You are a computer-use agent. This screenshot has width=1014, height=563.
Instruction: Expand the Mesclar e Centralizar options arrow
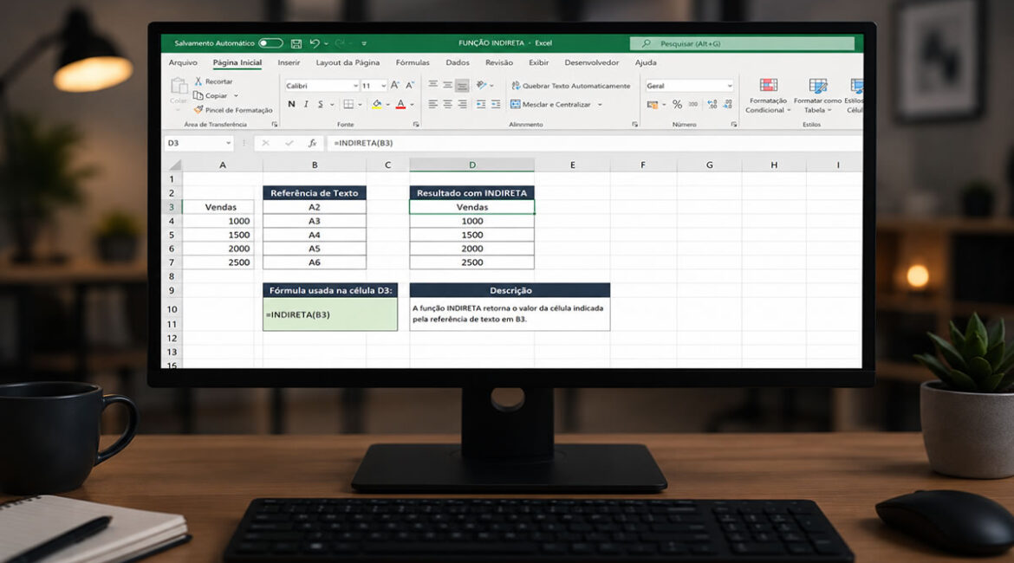pos(600,104)
